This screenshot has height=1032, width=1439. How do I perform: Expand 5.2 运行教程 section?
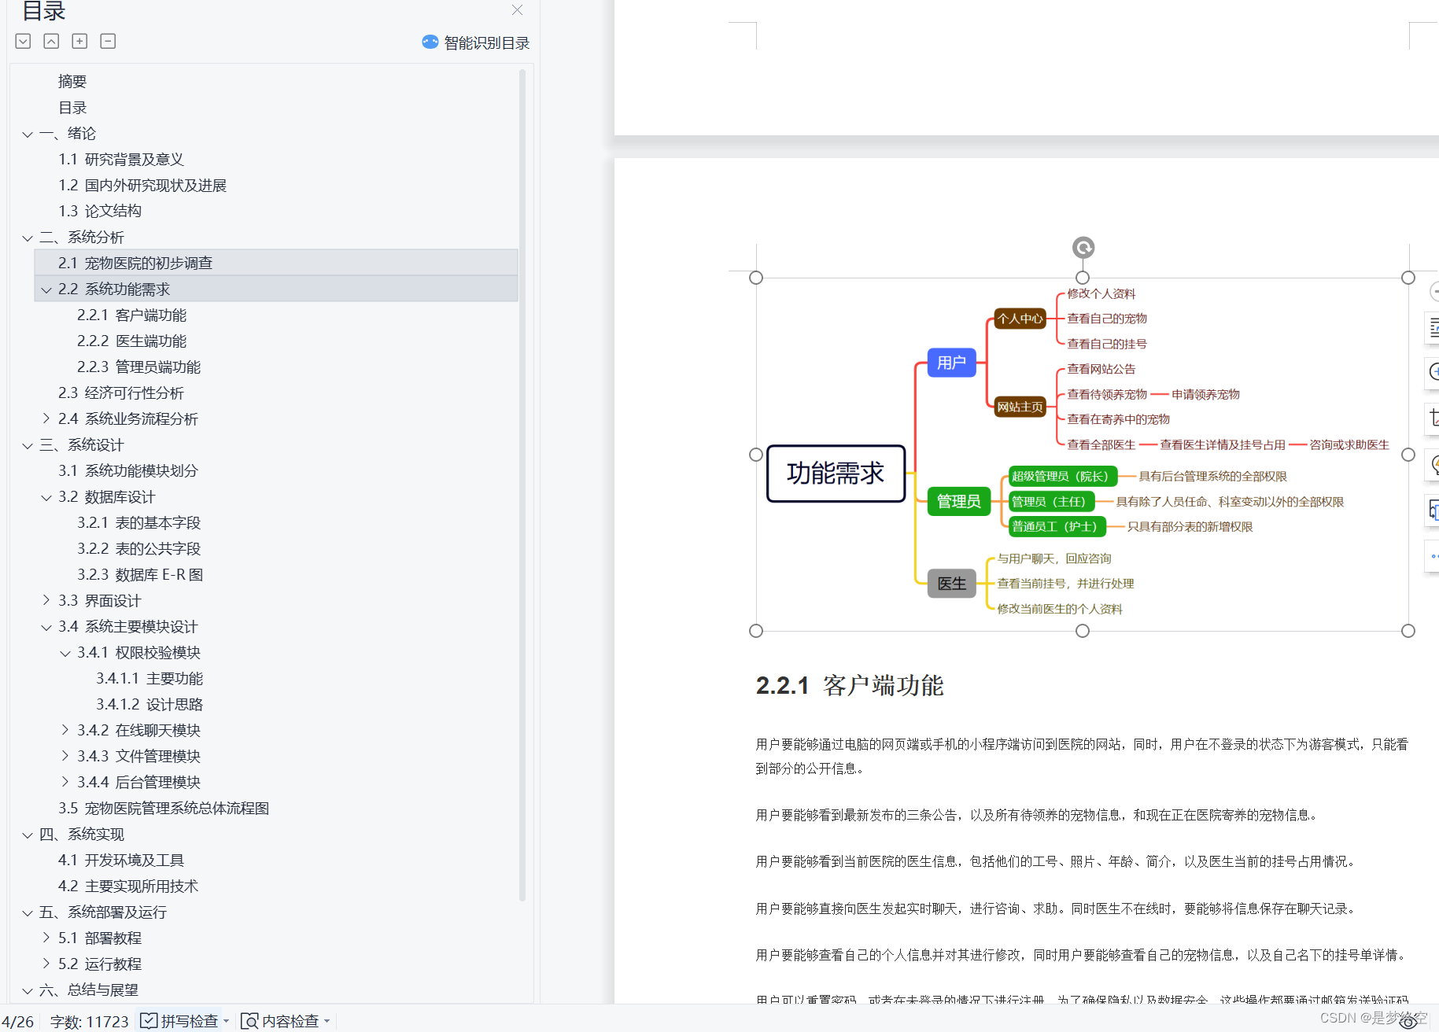46,964
